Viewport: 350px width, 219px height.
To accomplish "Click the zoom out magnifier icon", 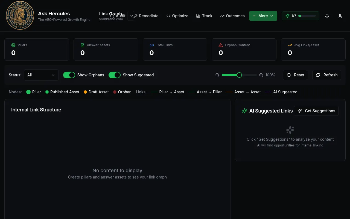I will [x=217, y=75].
